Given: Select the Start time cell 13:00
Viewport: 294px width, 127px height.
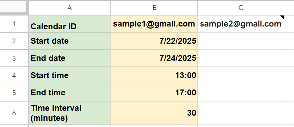Looking at the screenshot, I should click(x=154, y=75).
